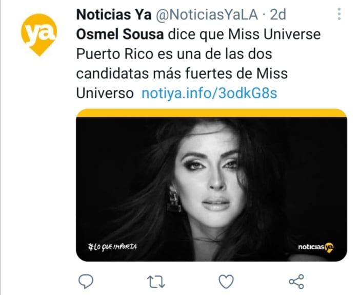Like the tweet with the heart icon
This screenshot has height=295, width=359.
226,282
